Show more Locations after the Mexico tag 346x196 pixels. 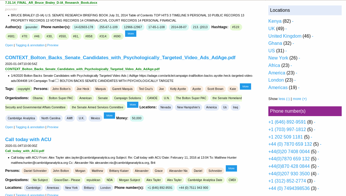pyautogui.click(x=109, y=116)
